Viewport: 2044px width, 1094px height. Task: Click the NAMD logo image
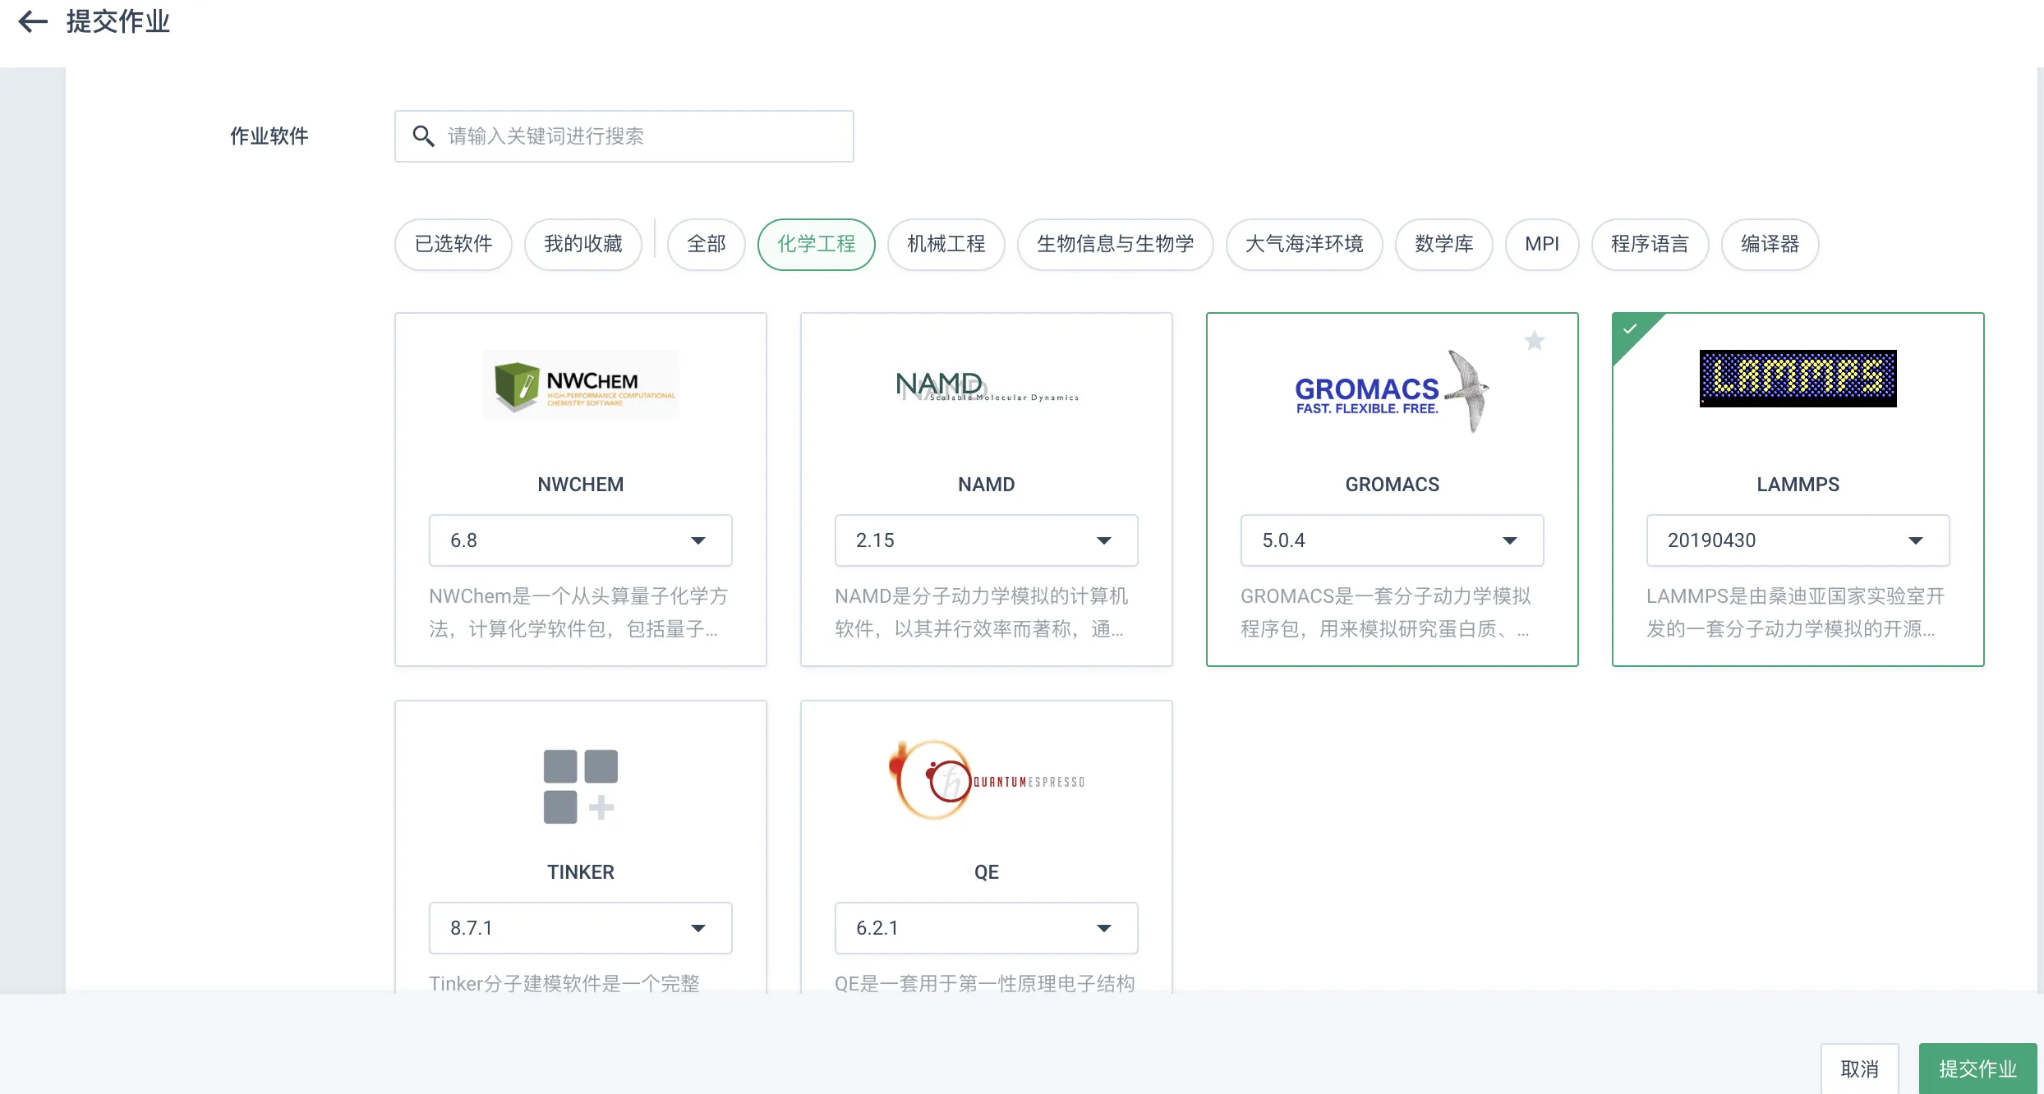coord(987,385)
